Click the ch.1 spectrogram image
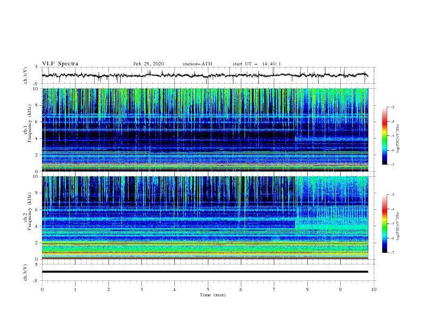The width and height of the screenshot is (421, 325). pos(205,130)
